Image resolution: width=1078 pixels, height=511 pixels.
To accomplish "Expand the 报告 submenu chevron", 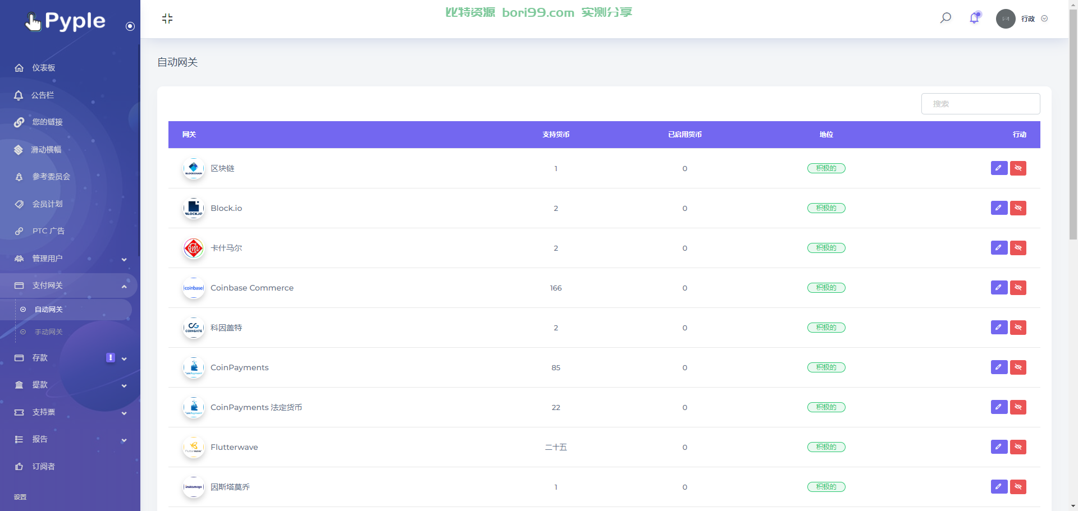I will coord(124,440).
